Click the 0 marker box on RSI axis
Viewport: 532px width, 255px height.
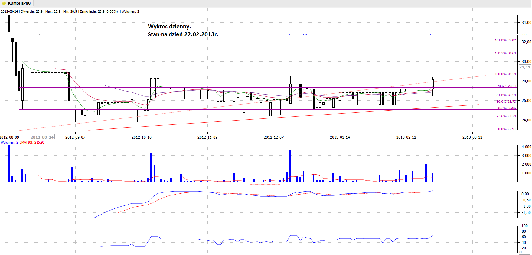524,252
